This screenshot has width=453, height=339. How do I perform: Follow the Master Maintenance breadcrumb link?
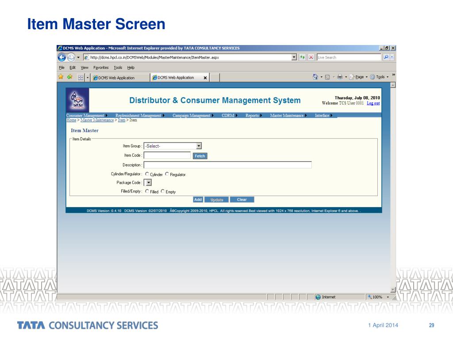(97, 120)
